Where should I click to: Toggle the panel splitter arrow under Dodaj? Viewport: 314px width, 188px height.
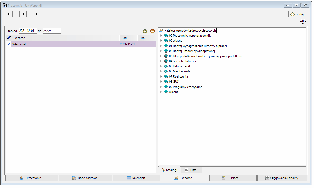click(303, 22)
